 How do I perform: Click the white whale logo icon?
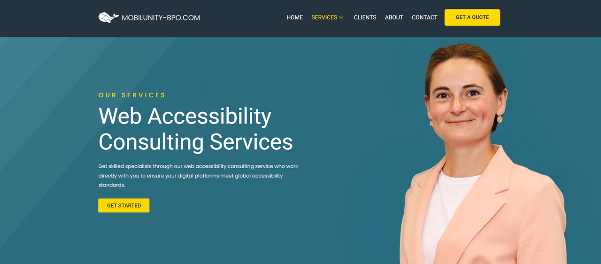click(x=108, y=17)
